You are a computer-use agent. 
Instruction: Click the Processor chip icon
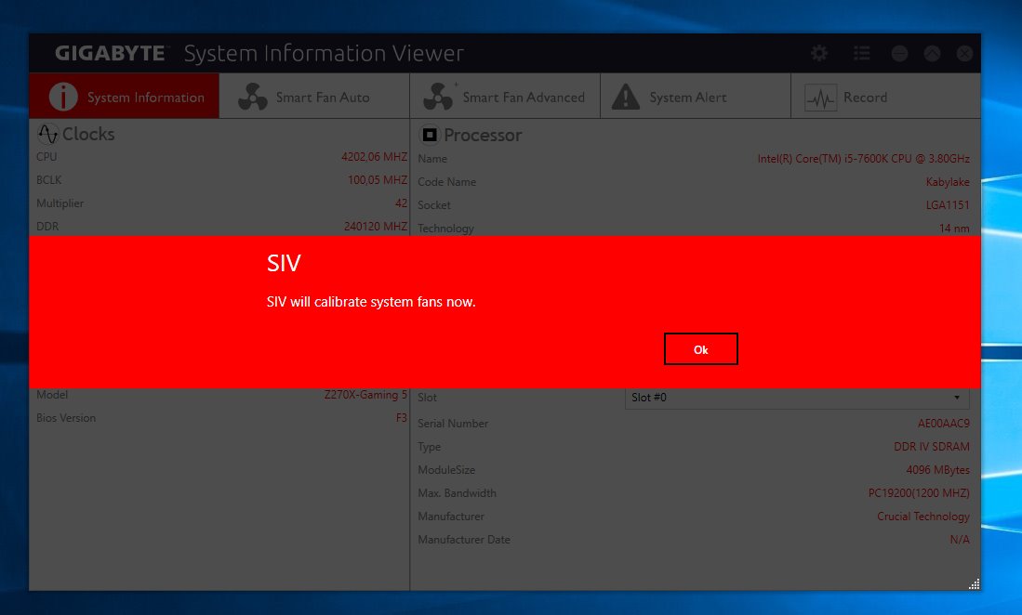click(430, 136)
